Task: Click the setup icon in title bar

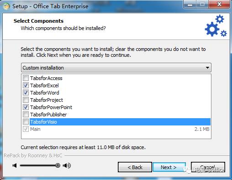Action: point(6,6)
